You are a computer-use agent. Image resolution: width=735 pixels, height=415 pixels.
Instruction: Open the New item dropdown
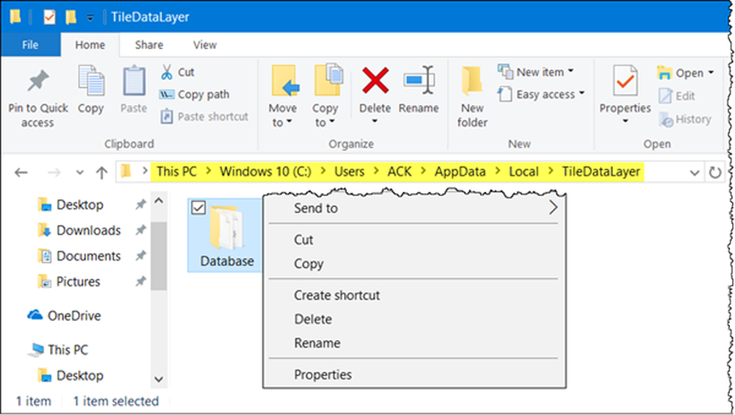point(536,72)
